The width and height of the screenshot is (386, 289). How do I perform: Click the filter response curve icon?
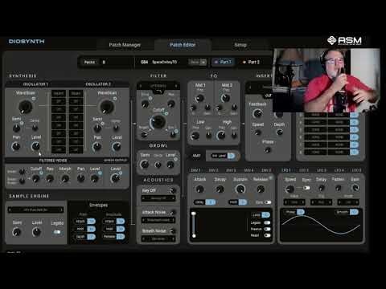click(x=158, y=92)
